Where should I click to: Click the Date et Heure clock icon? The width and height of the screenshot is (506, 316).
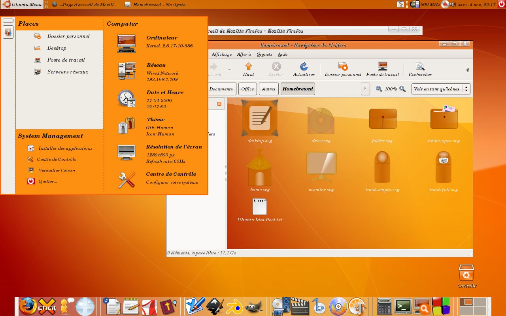[x=126, y=98]
